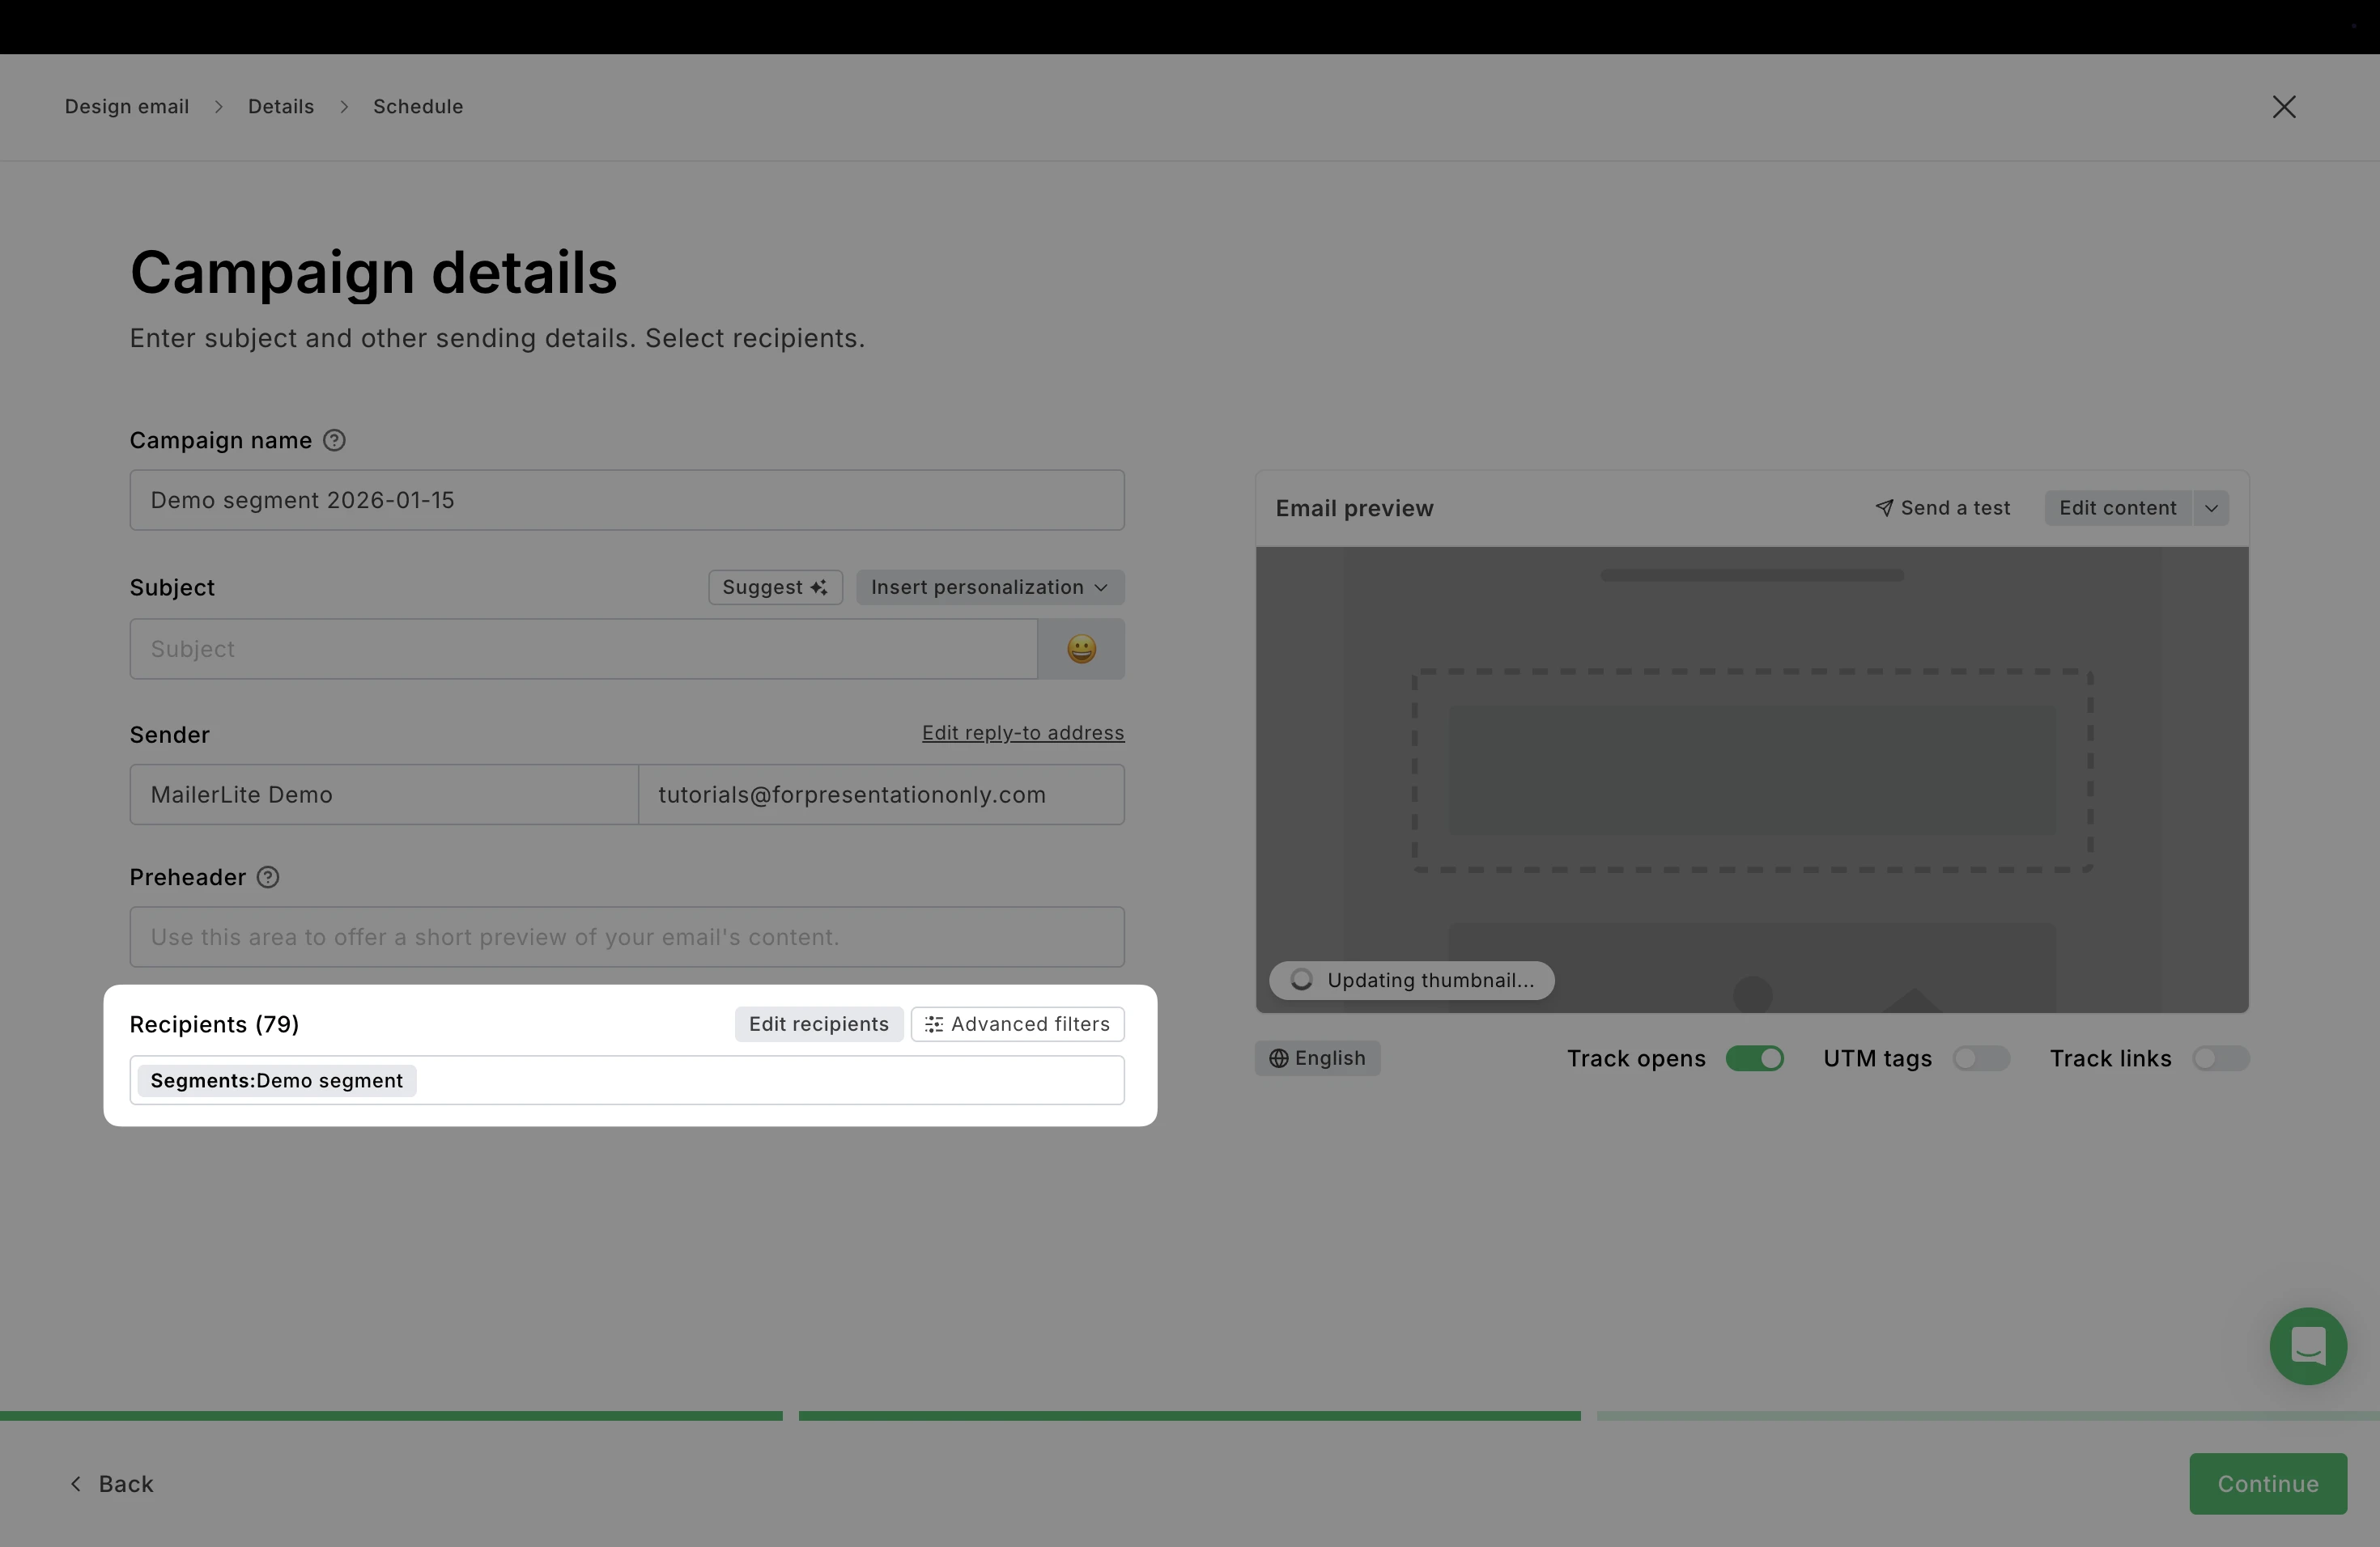Enable the UTM tags toggle
This screenshot has width=2380, height=1547.
[1980, 1058]
